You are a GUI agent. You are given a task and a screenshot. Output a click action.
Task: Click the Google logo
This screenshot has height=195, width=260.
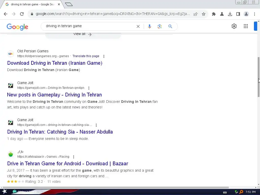[18, 27]
